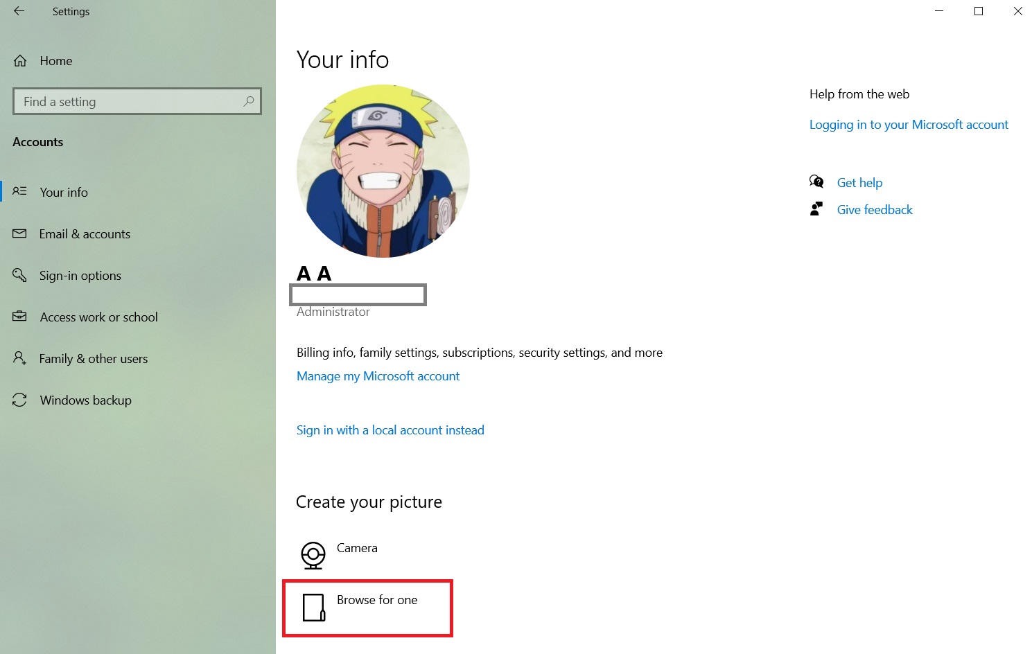
Task: Click the 'Billing info, family settings' description text
Action: [x=480, y=353]
